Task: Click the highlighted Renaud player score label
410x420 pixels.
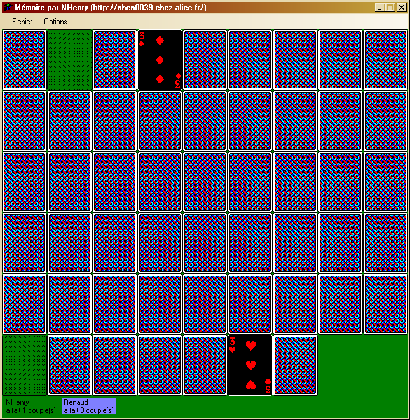Action: 89,406
